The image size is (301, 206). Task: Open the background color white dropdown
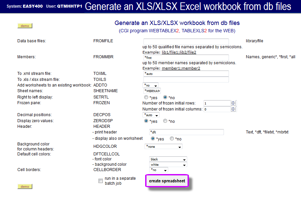click(x=168, y=165)
